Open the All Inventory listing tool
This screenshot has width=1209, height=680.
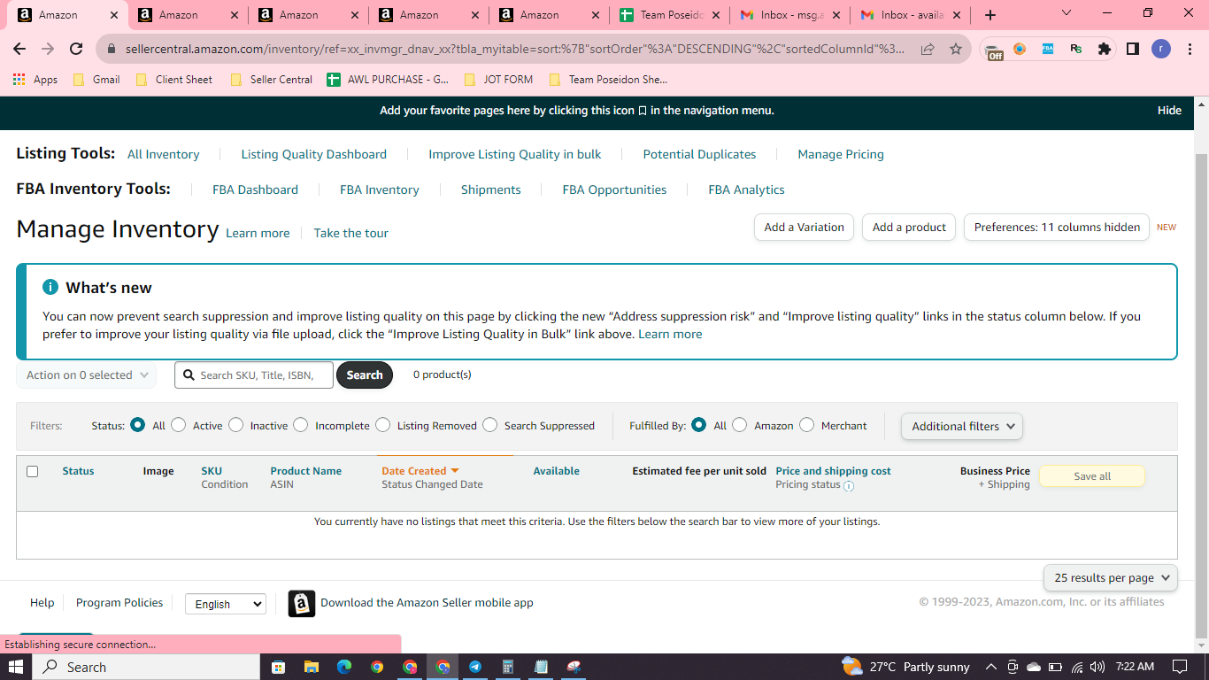(164, 154)
